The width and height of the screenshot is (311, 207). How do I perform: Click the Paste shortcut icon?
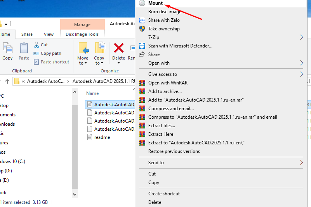click(x=36, y=62)
